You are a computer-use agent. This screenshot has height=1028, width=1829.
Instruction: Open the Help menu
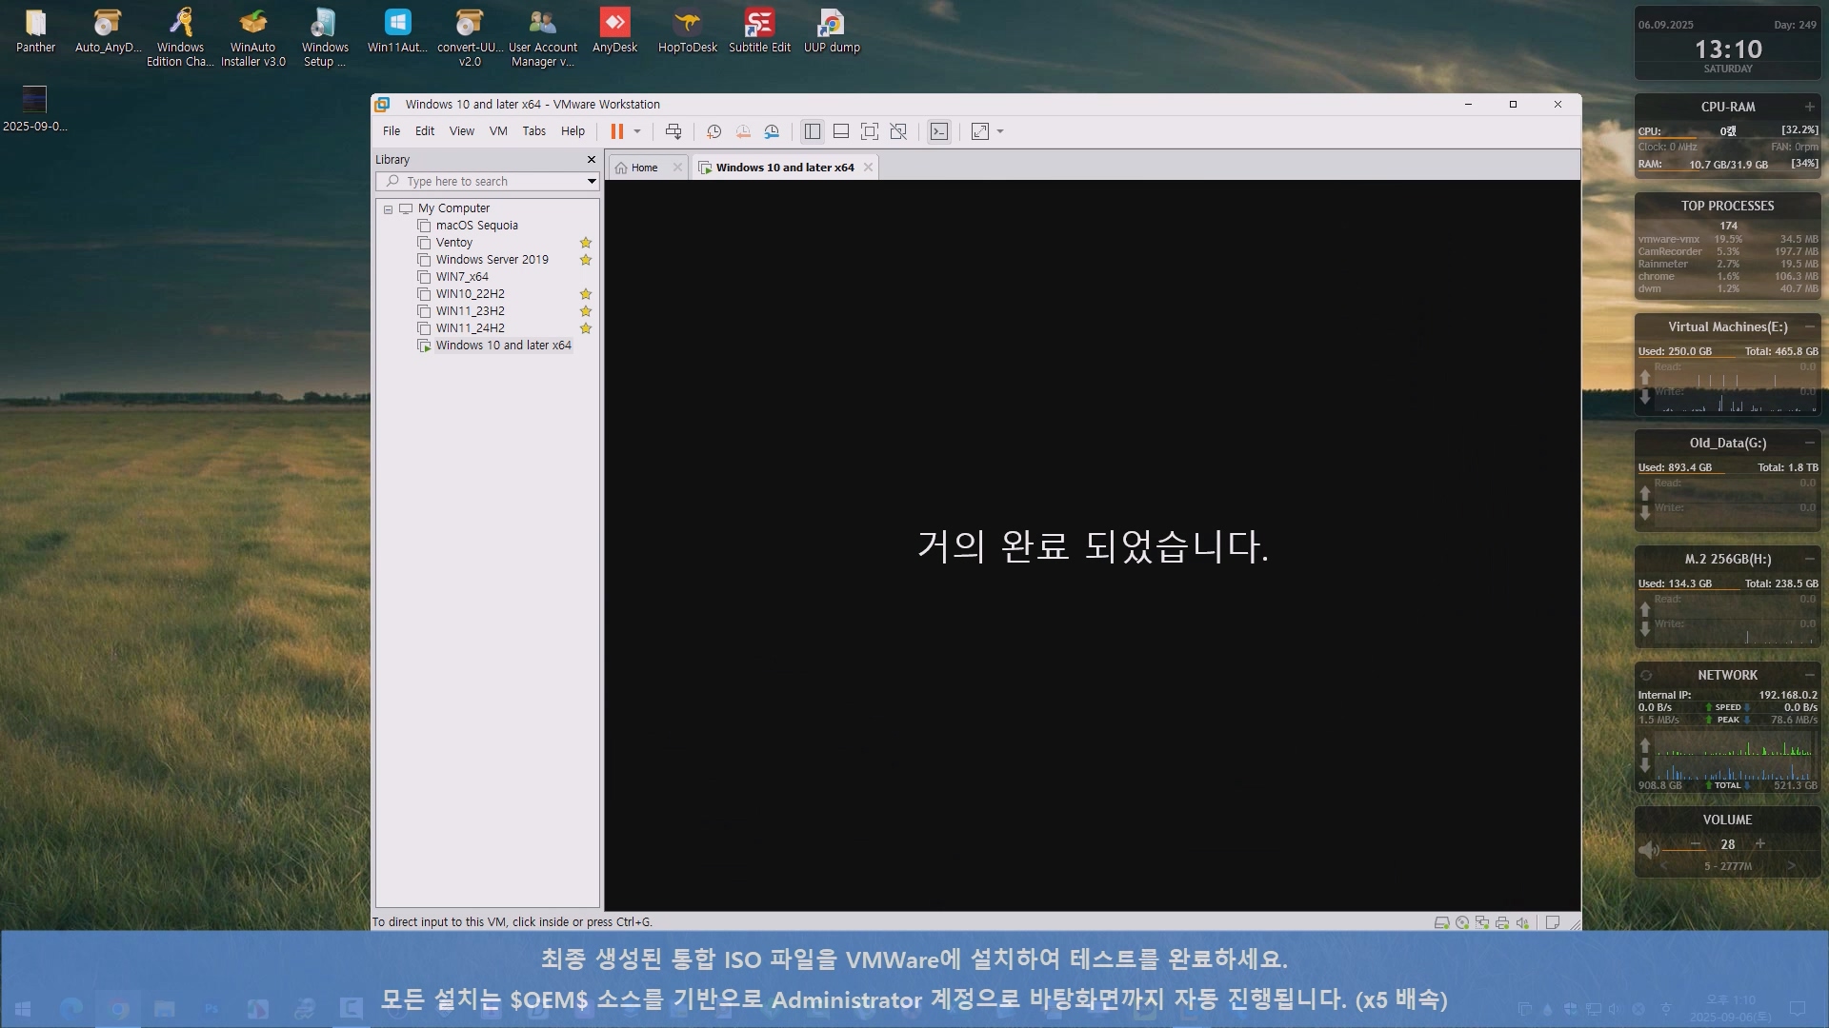(x=573, y=131)
